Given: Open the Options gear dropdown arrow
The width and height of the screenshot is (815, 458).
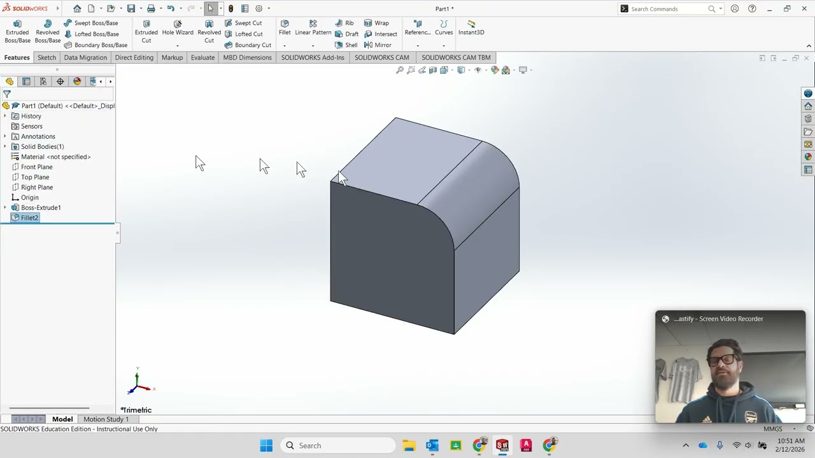Looking at the screenshot, I should tap(269, 9).
